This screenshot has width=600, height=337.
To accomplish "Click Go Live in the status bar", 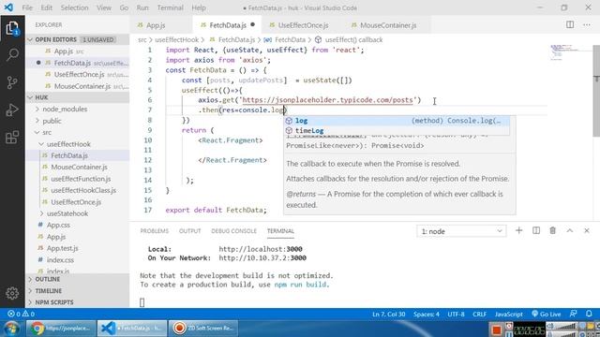I will [546, 314].
